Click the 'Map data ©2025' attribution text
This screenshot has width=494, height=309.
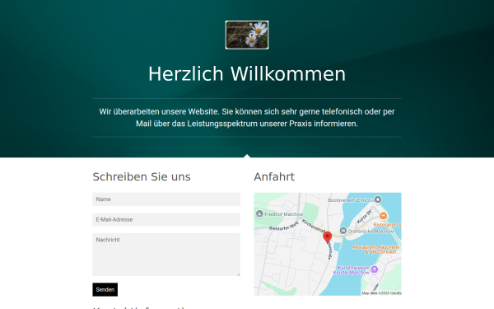[381, 293]
